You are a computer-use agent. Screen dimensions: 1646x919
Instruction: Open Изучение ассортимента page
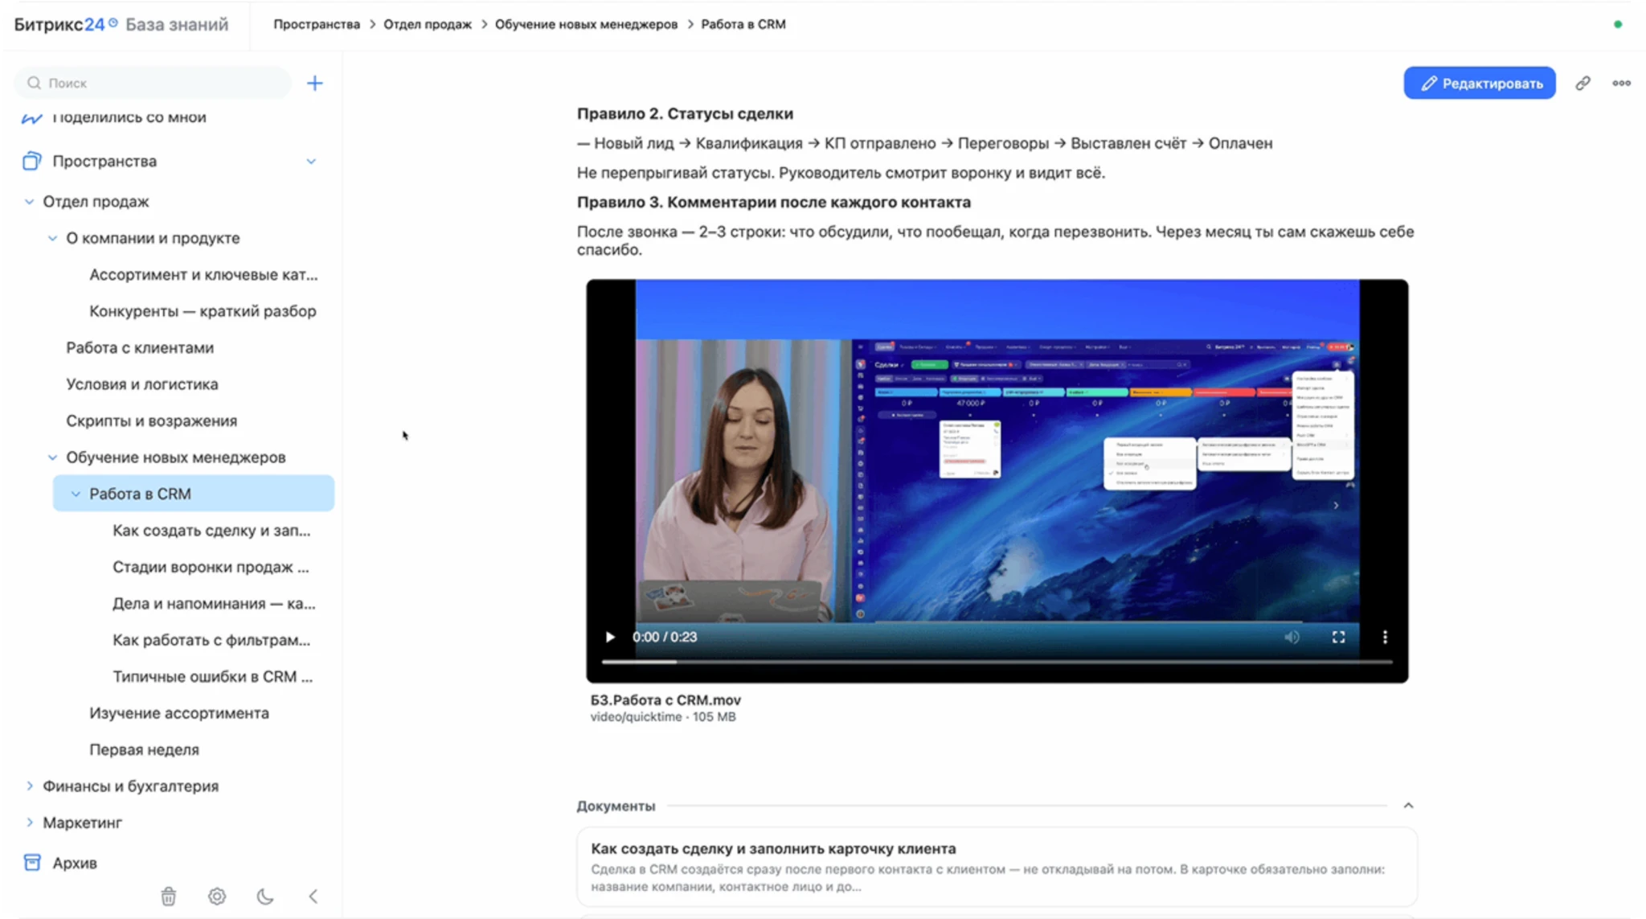pos(179,713)
